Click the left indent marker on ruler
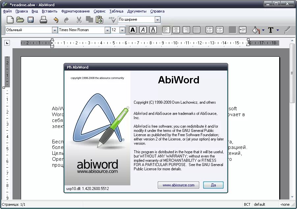297x209 pixels. point(52,43)
